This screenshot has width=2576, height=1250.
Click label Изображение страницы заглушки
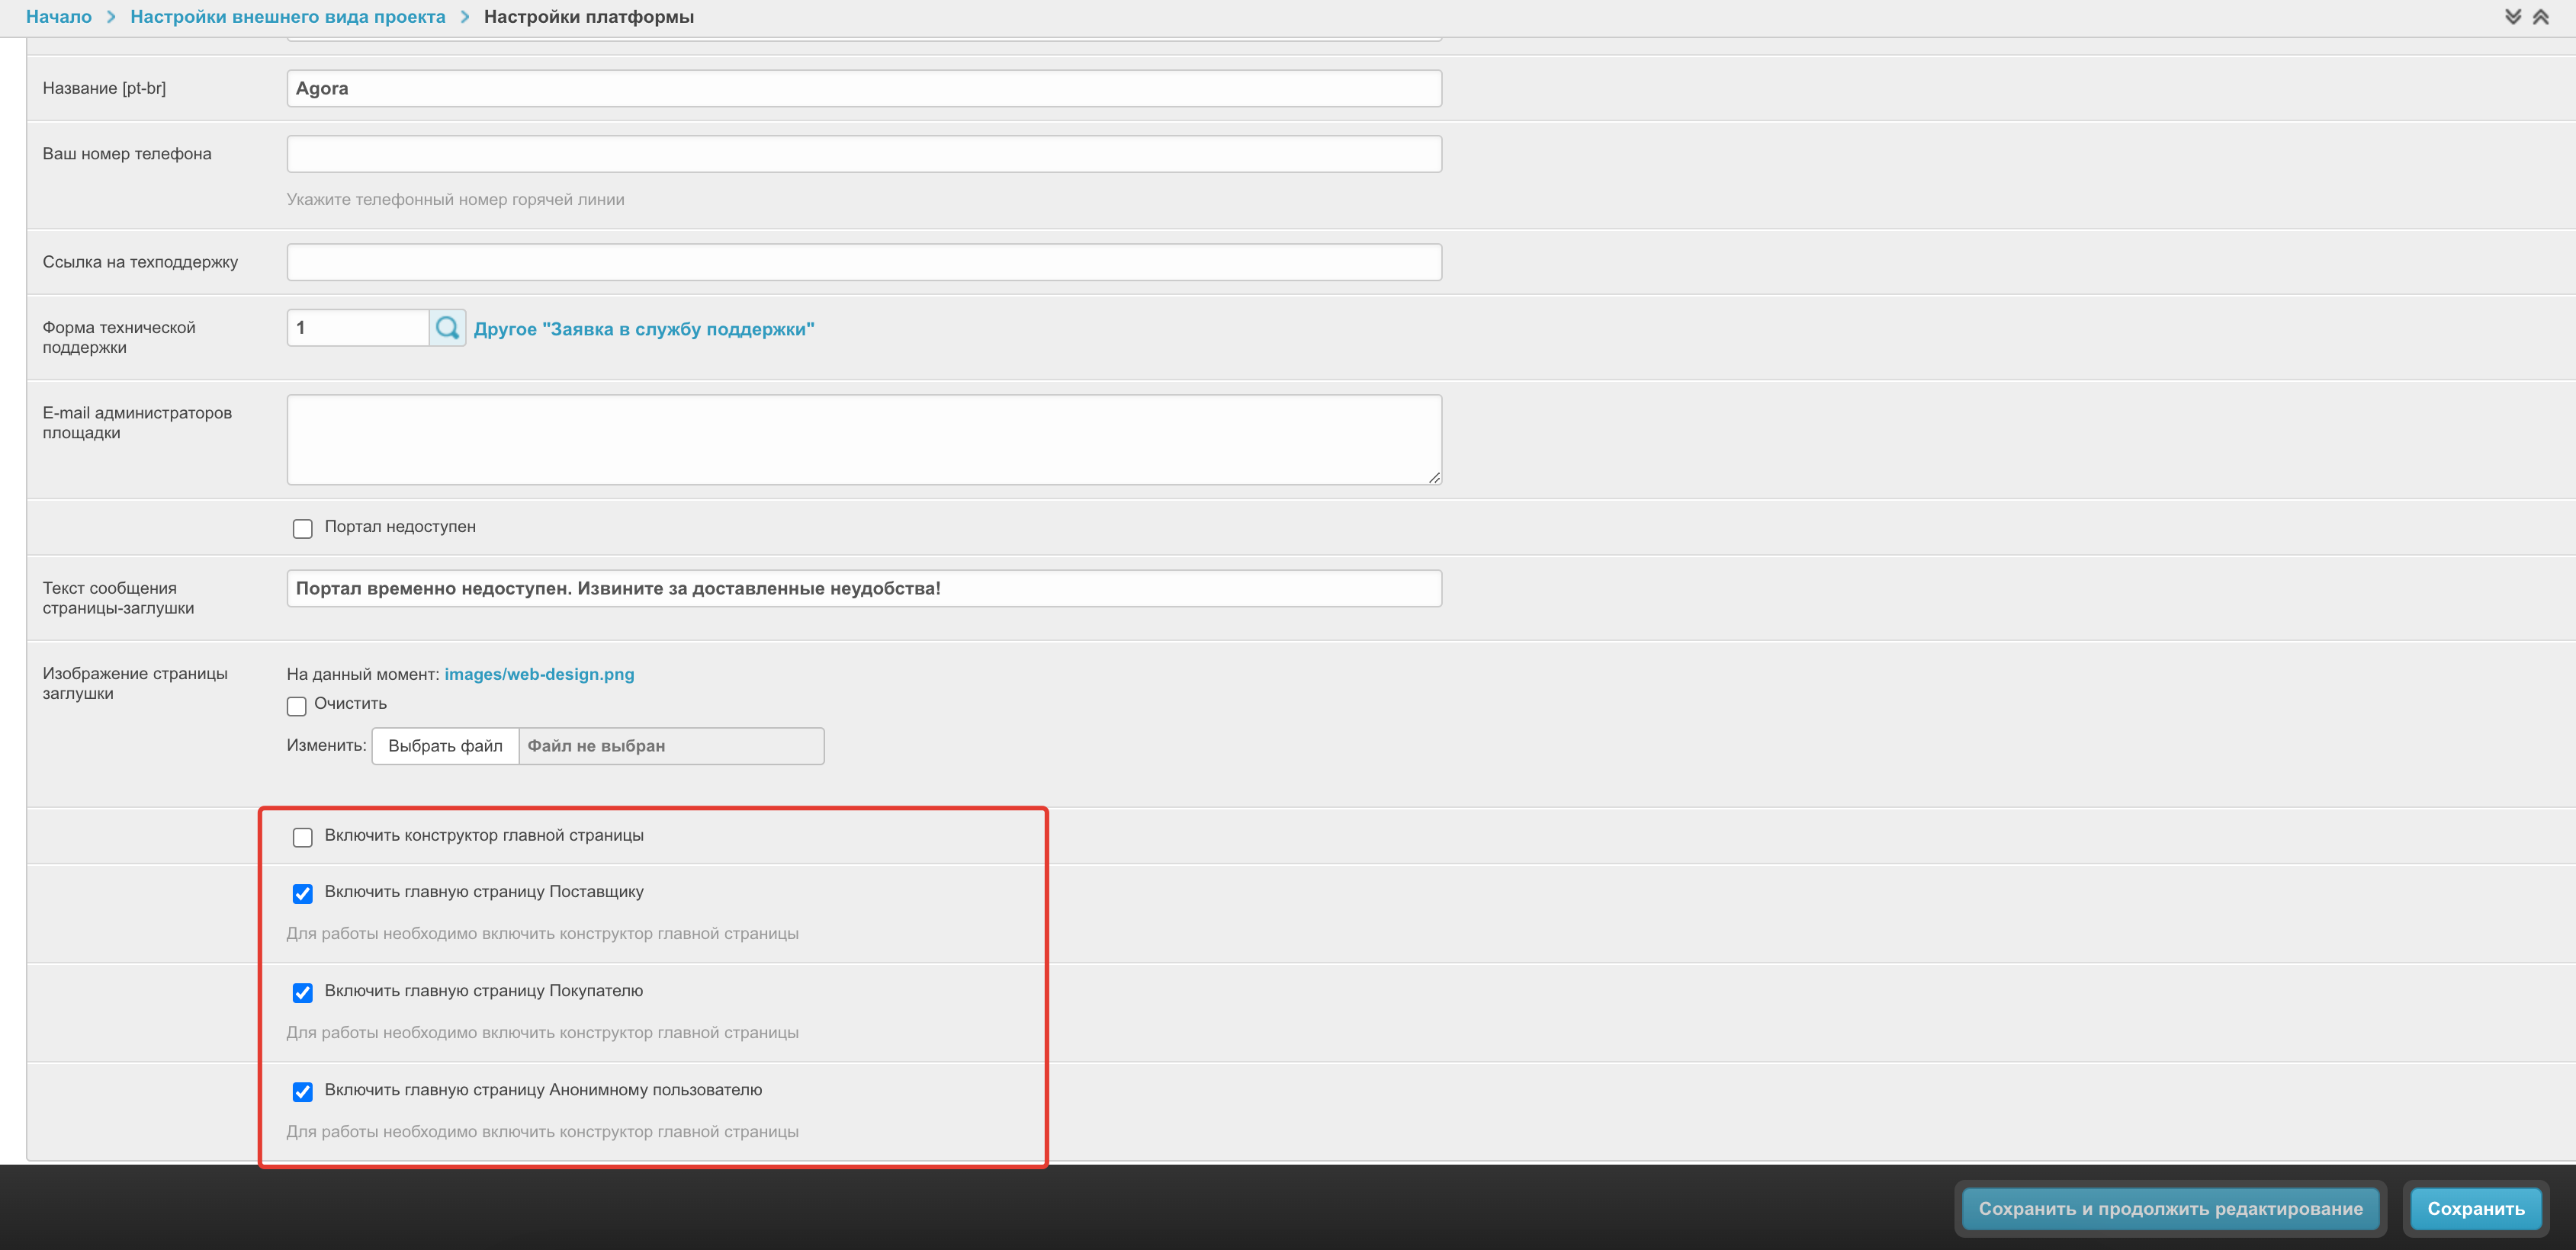(135, 684)
